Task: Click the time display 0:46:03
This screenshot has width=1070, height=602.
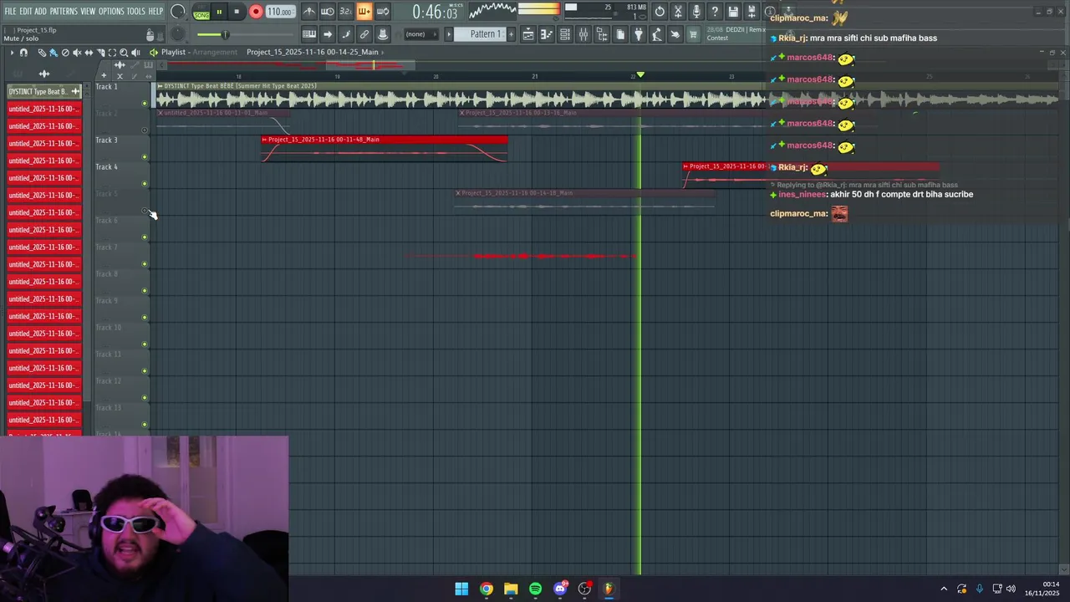Action: (435, 13)
